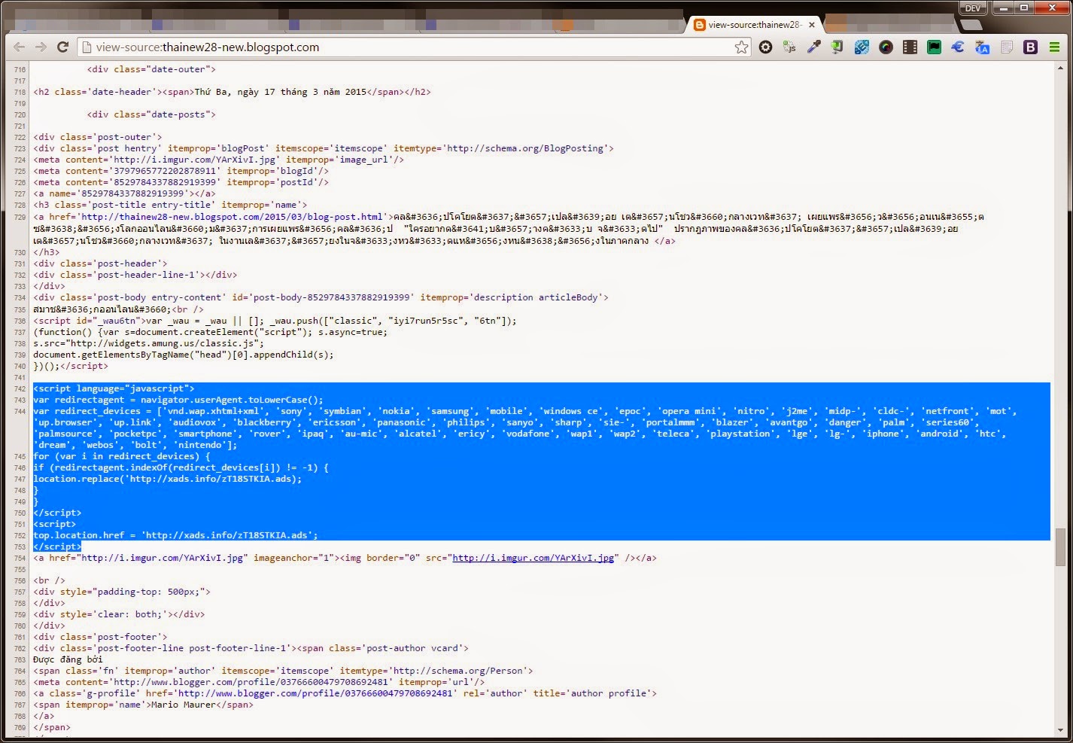1073x743 pixels.
Task: Open the purple Bootstrap B extension
Action: tap(1030, 47)
